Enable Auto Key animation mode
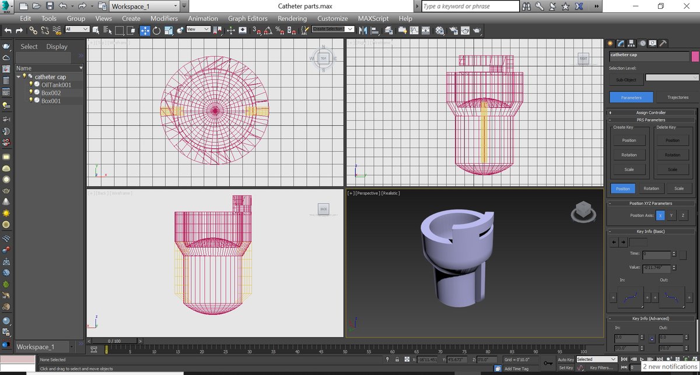This screenshot has height=375, width=700. (x=566, y=359)
